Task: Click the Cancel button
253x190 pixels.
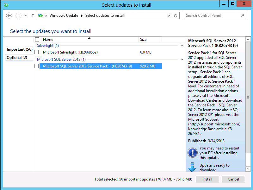Action: click(x=233, y=179)
